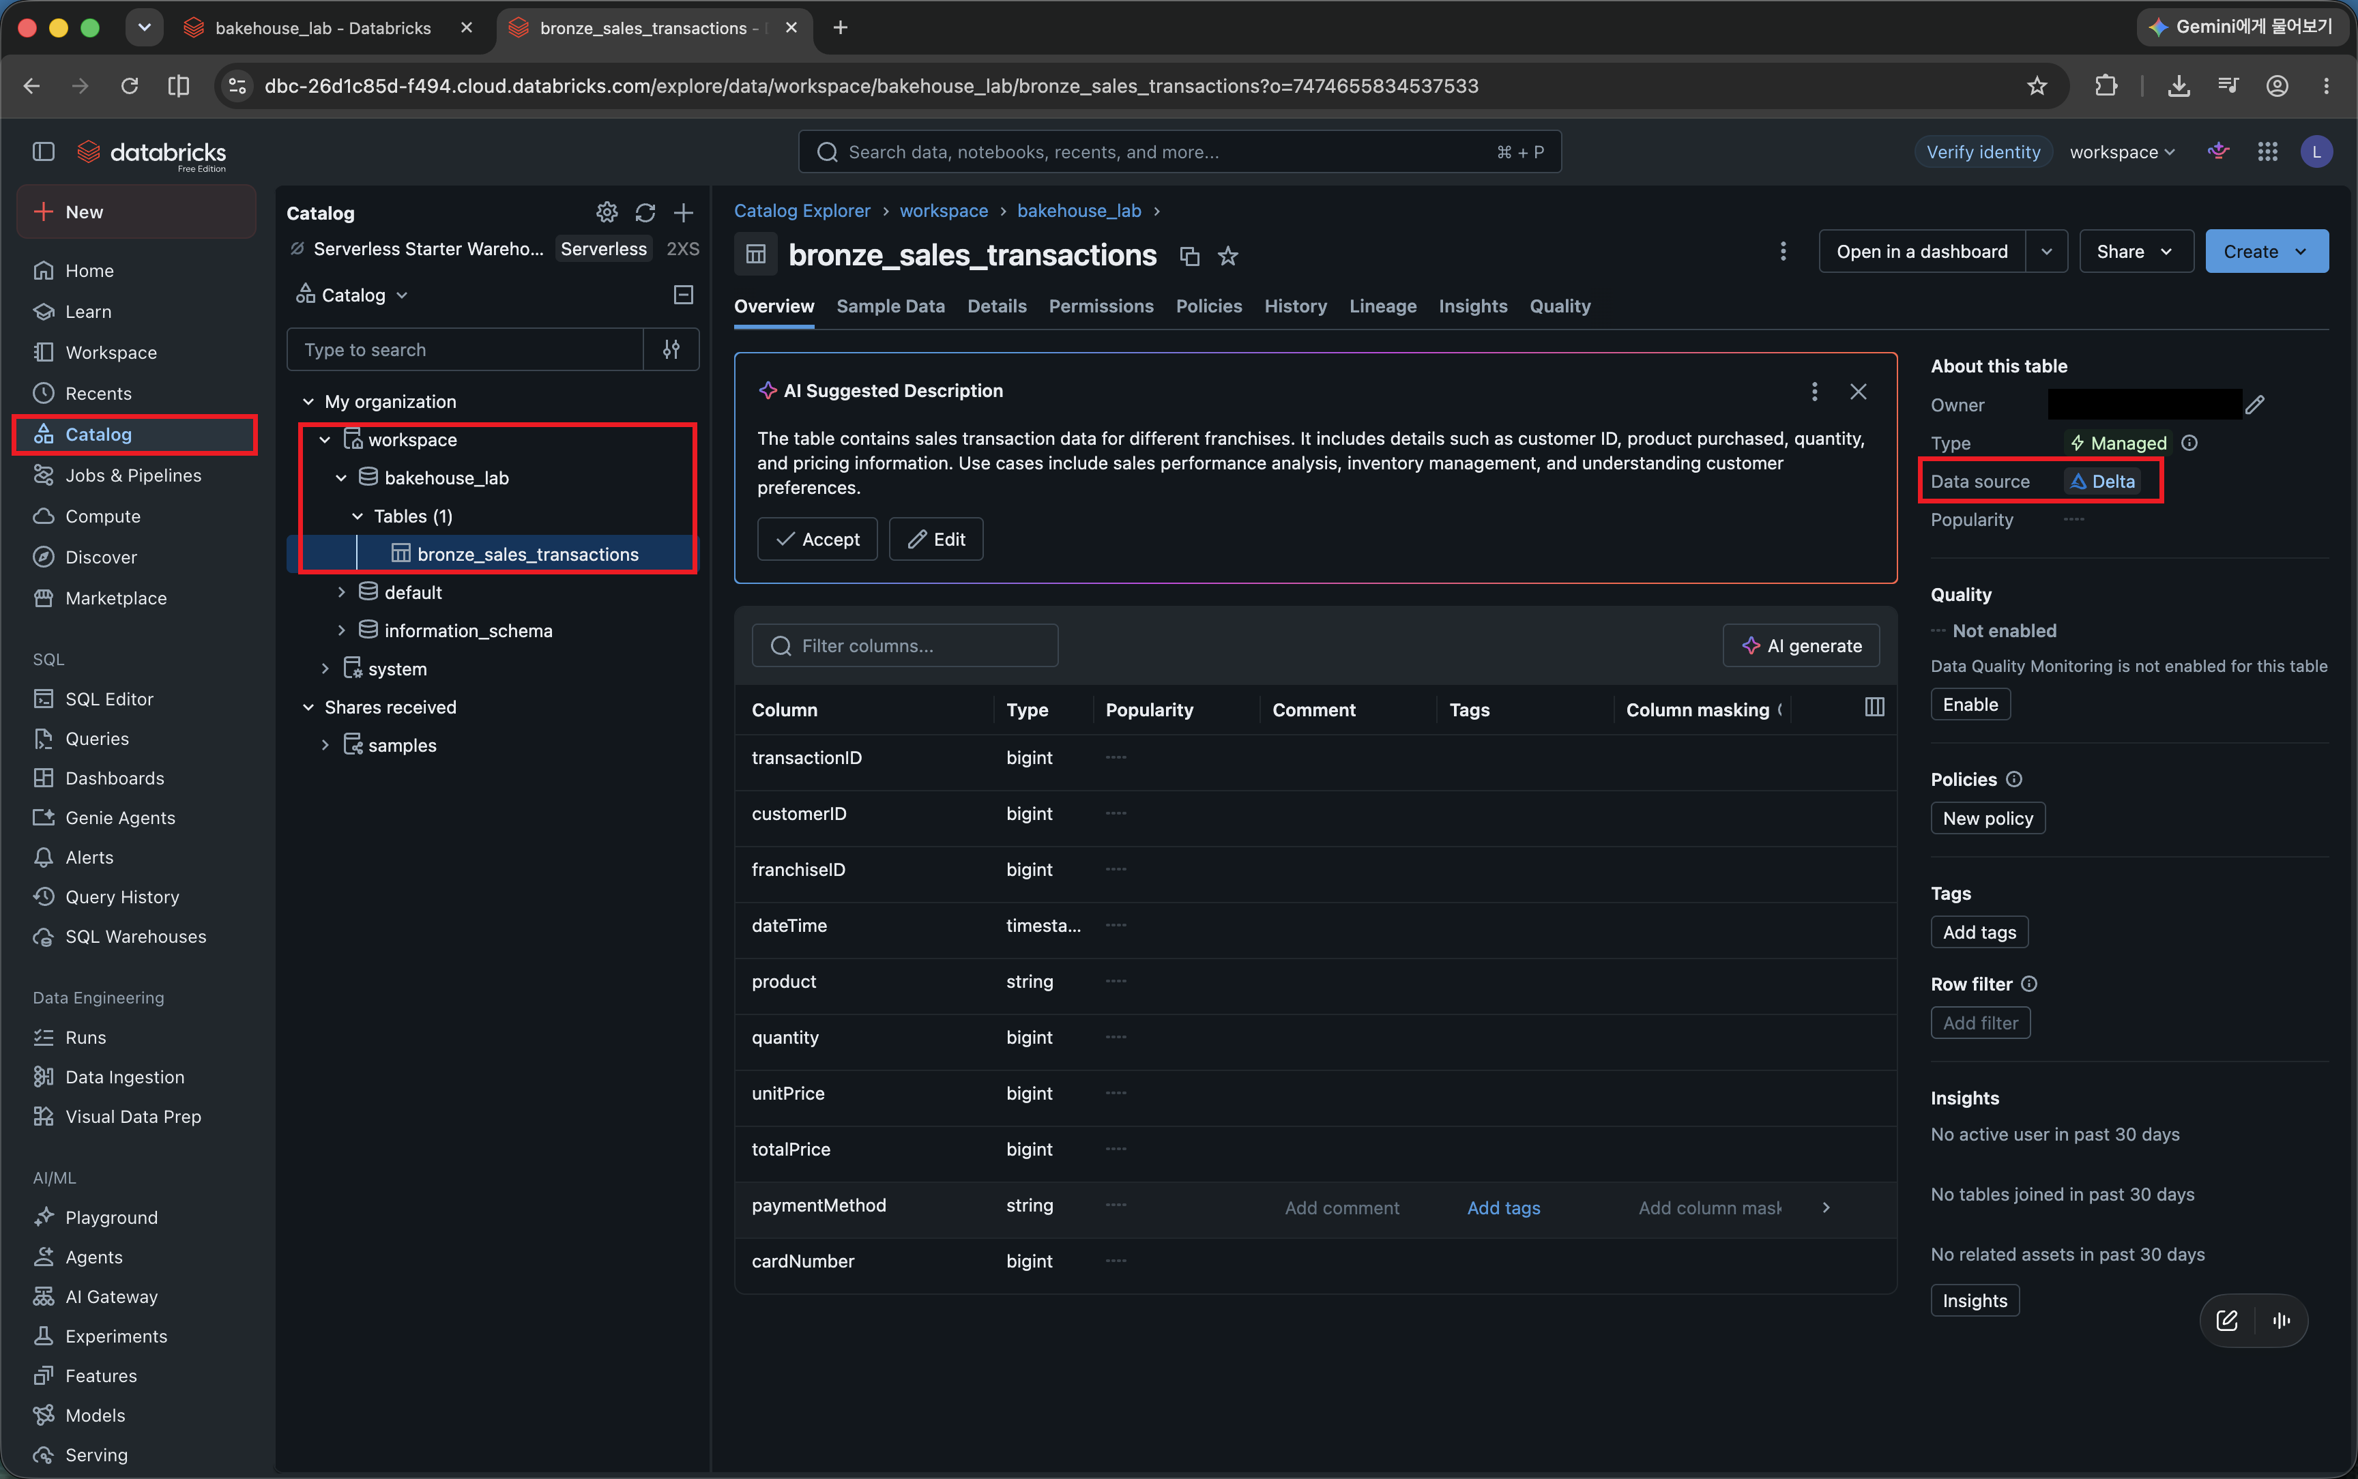Click the New policy button

(1988, 819)
